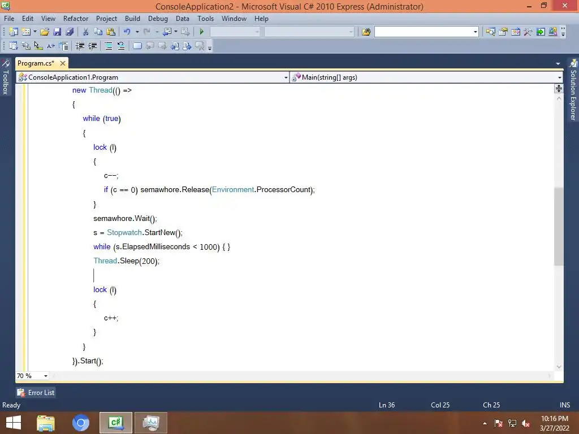Viewport: 579px width, 434px height.
Task: Close the Program.cs tab
Action: click(x=63, y=63)
